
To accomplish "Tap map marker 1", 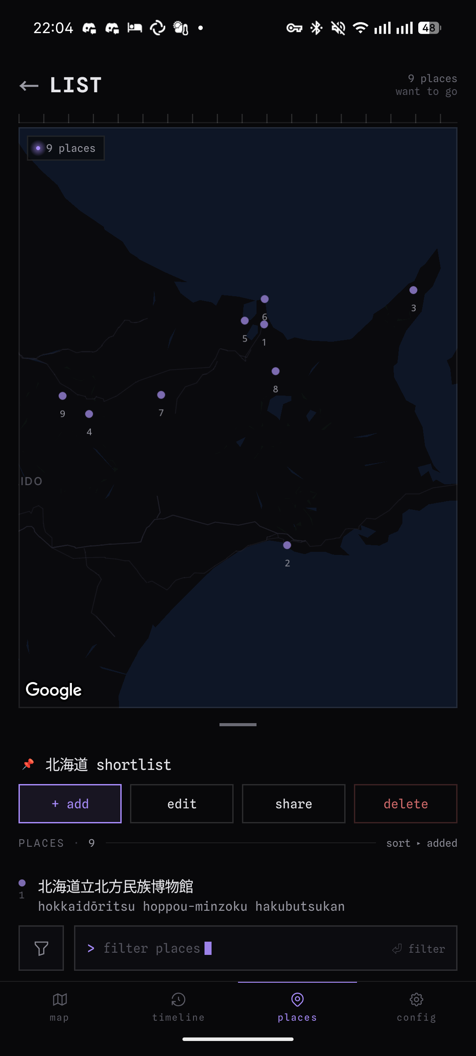I will coord(264,324).
